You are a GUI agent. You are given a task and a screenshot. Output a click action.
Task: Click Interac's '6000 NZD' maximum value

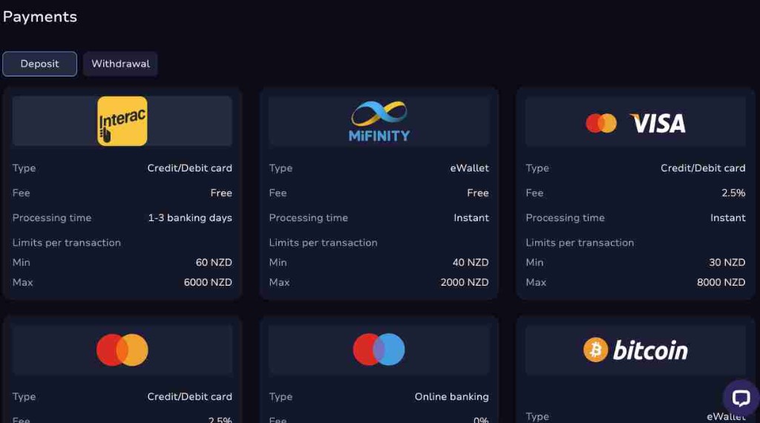(208, 283)
